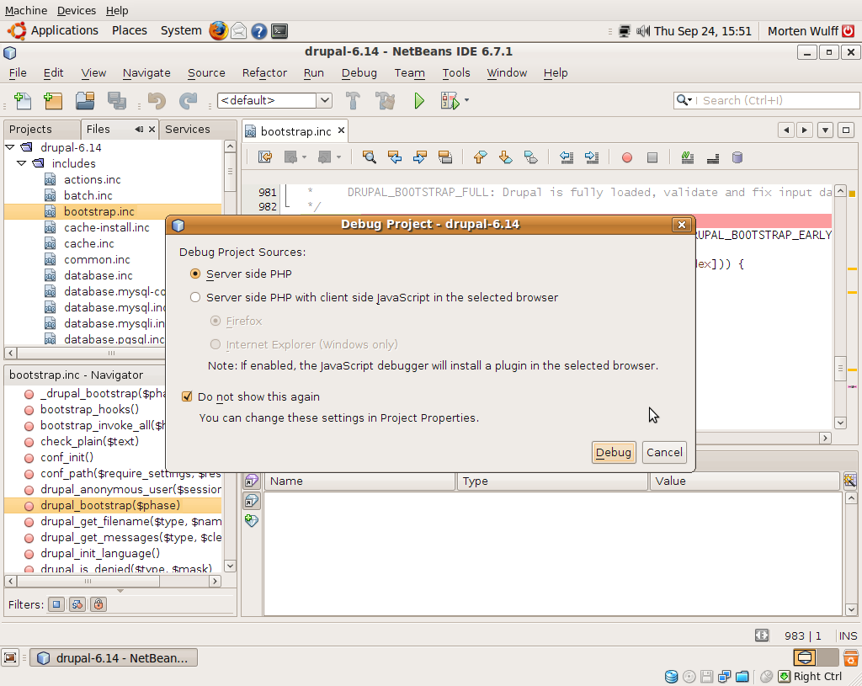Click the editor Last Edit icon
Image resolution: width=862 pixels, height=686 pixels.
coord(265,157)
